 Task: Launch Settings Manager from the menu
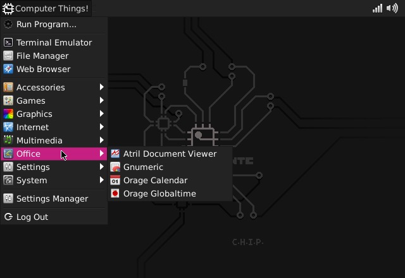(x=52, y=198)
